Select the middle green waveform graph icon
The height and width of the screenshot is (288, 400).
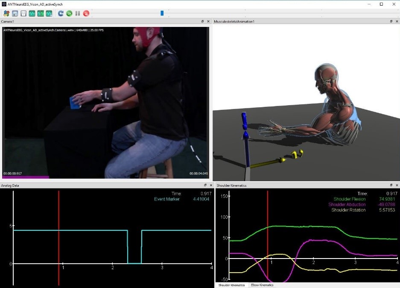(41, 13)
